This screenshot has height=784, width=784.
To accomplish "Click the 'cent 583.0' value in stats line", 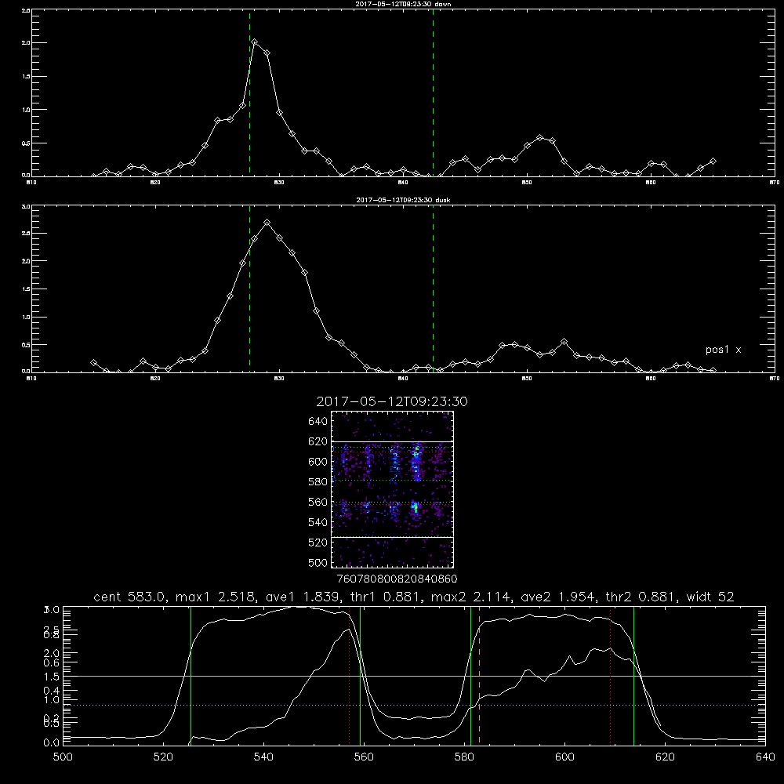I will pyautogui.click(x=132, y=597).
